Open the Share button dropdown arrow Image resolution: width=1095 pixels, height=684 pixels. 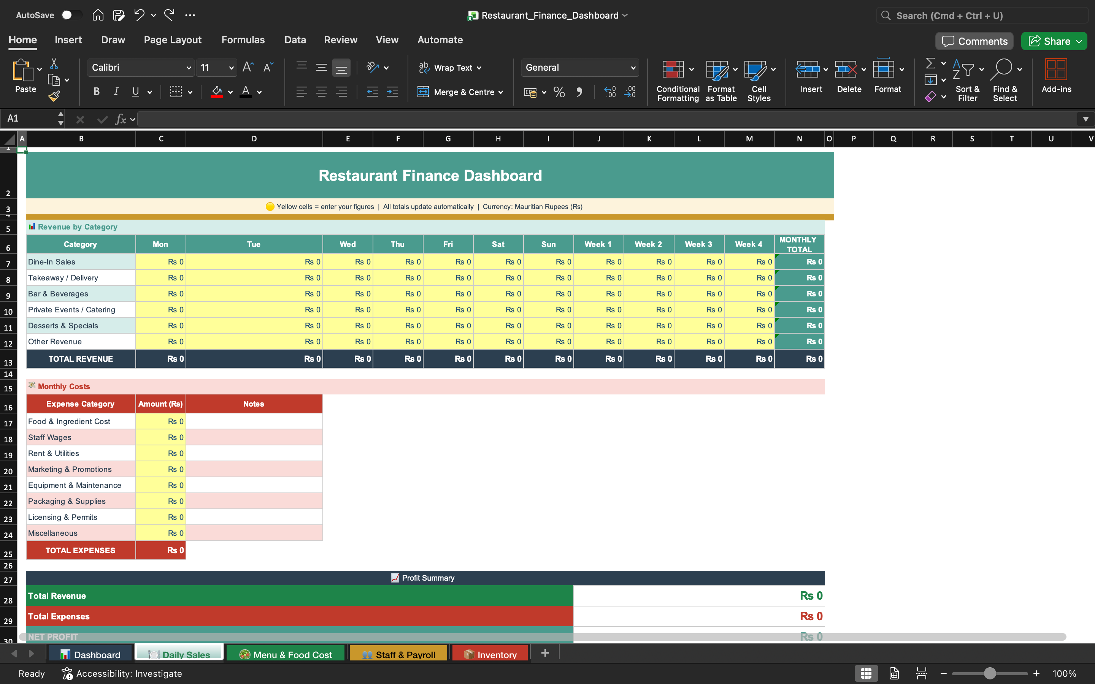click(x=1079, y=41)
